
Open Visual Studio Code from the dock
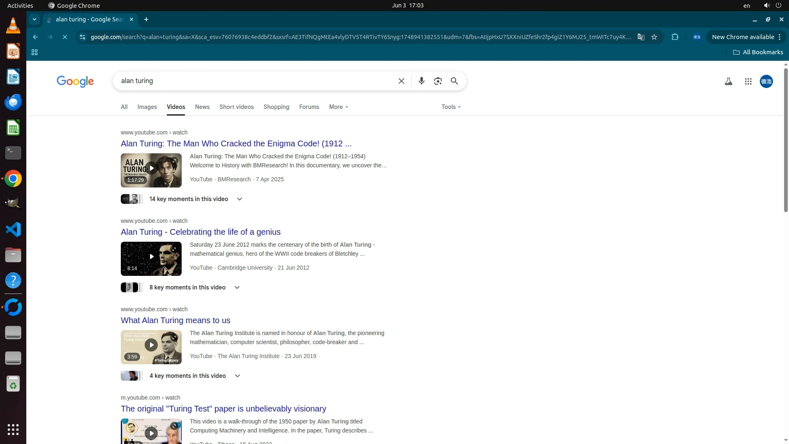point(13,229)
